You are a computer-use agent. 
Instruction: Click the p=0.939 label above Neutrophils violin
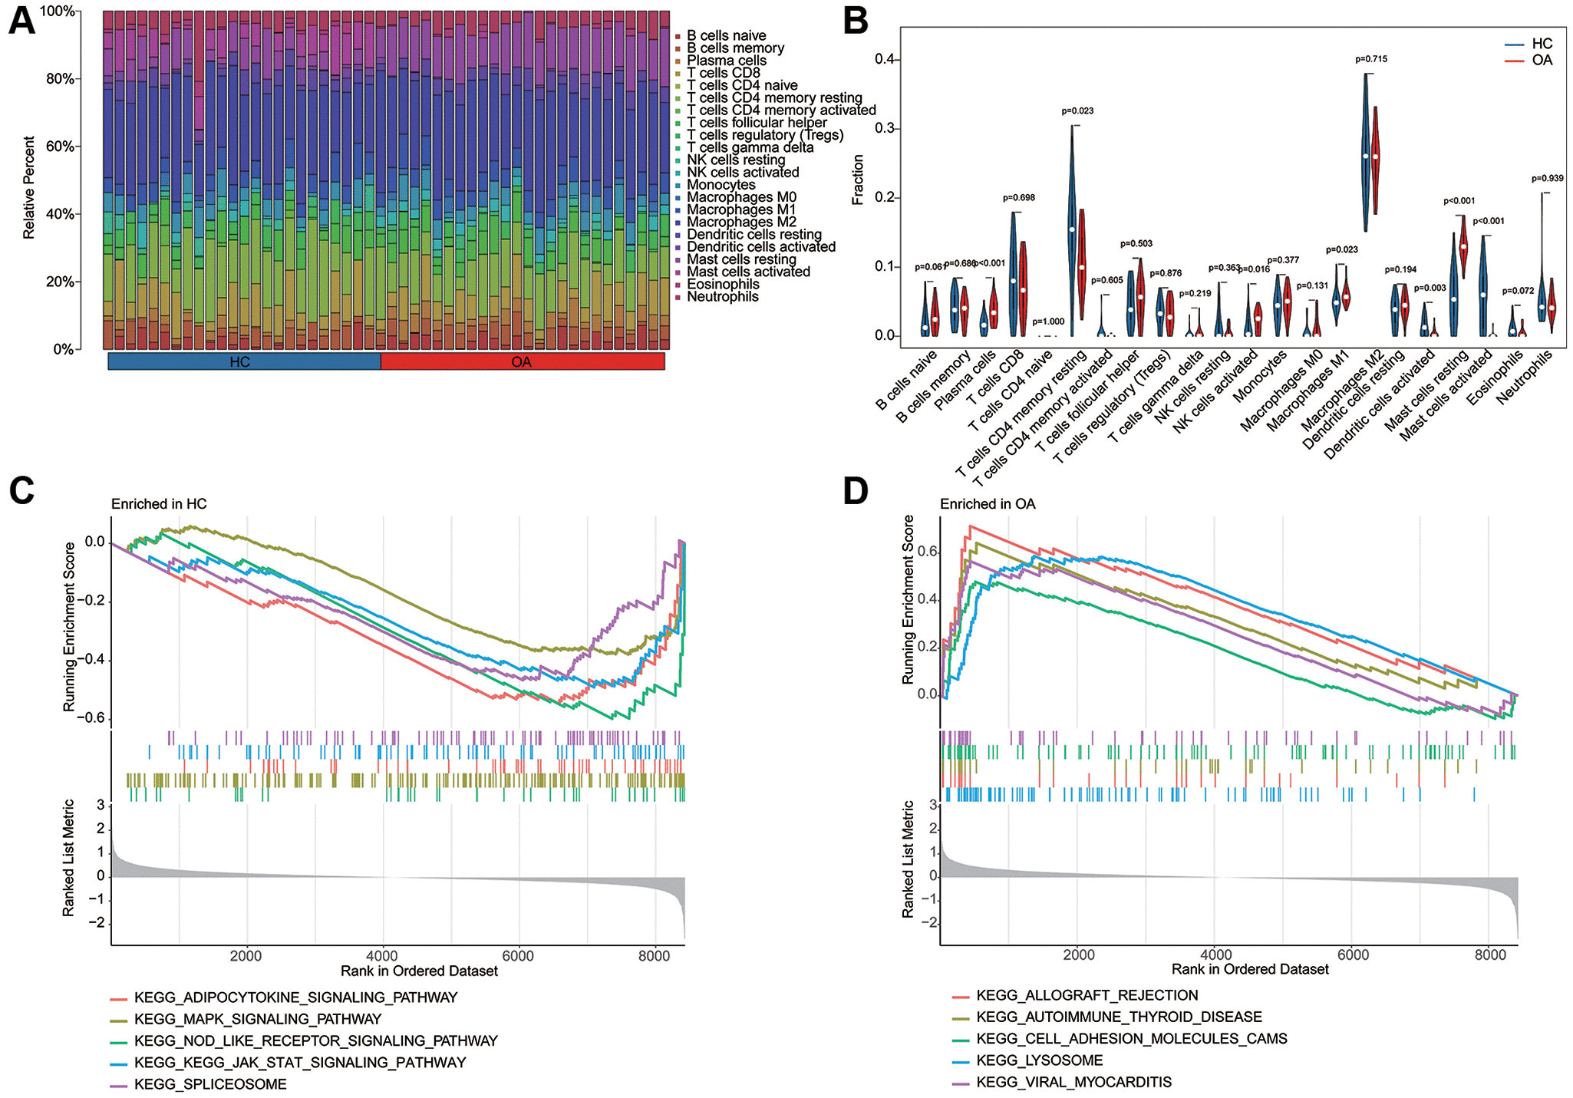pos(1547,179)
